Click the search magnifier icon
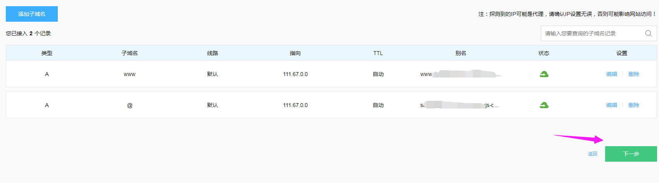Image resolution: width=659 pixels, height=183 pixels. coord(648,33)
